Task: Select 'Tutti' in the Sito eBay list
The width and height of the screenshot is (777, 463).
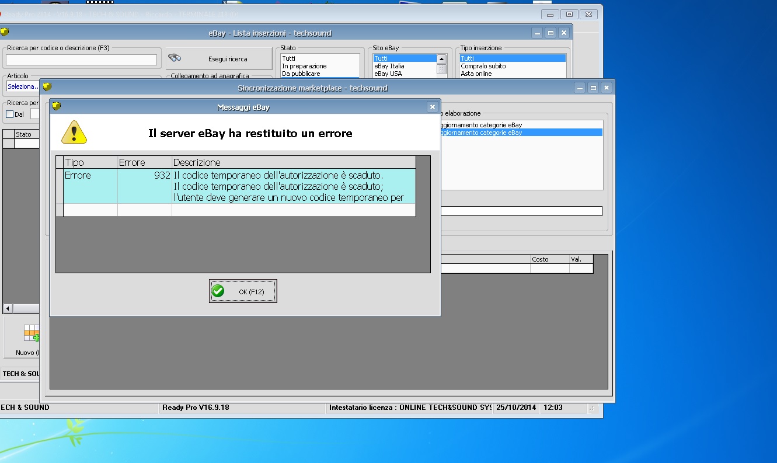Action: pyautogui.click(x=405, y=58)
